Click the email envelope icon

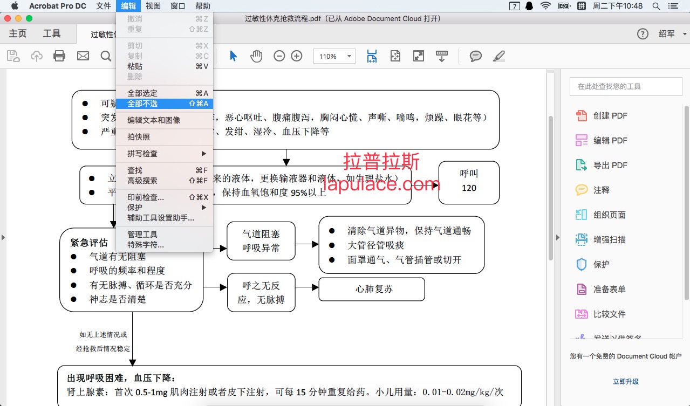click(x=83, y=56)
